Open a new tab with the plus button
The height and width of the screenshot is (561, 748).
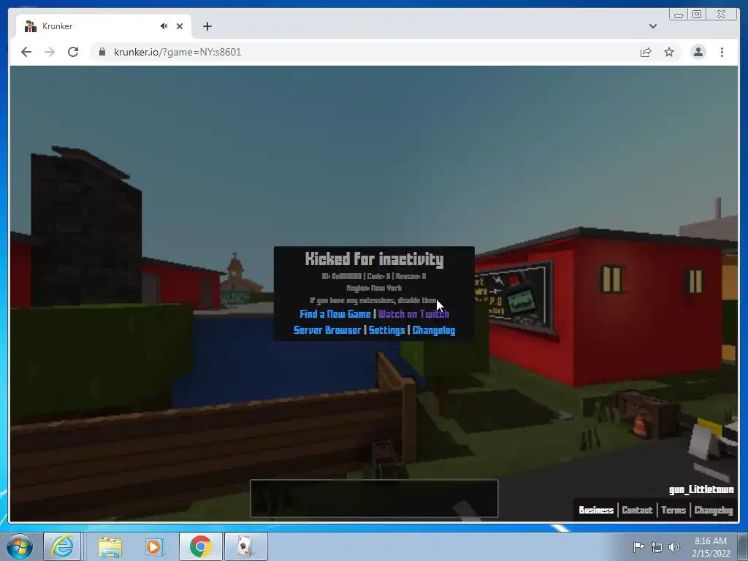click(x=207, y=26)
